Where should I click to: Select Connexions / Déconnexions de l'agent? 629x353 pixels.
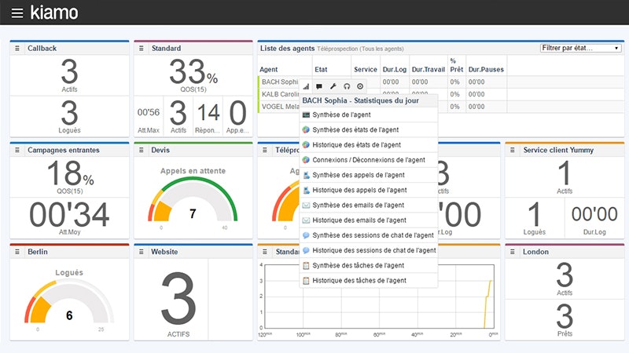(x=368, y=160)
